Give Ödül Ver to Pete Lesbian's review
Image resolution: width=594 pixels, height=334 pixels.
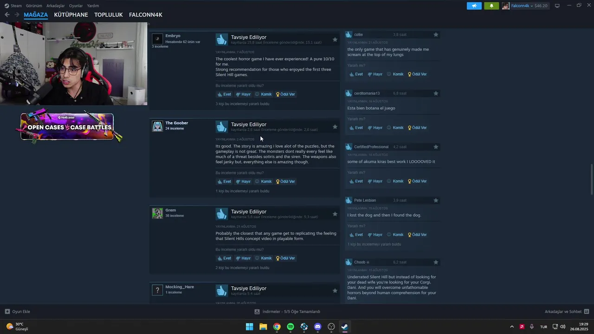[x=417, y=235]
